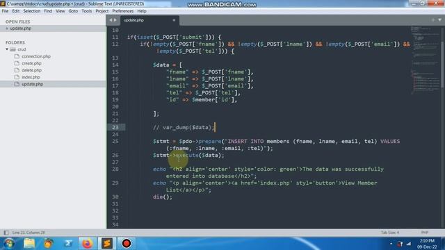Click the connection.php file icon
Screen dimensions: 445x250
click(x=17, y=56)
